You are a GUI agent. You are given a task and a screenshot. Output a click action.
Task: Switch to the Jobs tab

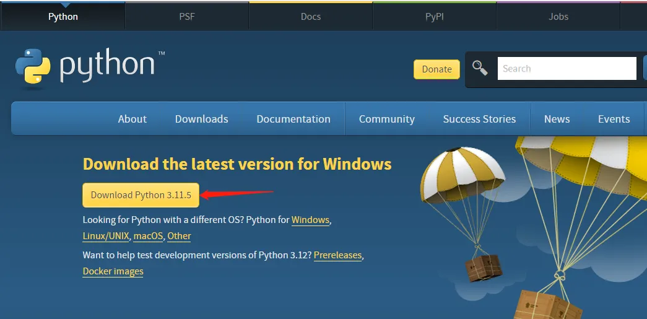558,17
